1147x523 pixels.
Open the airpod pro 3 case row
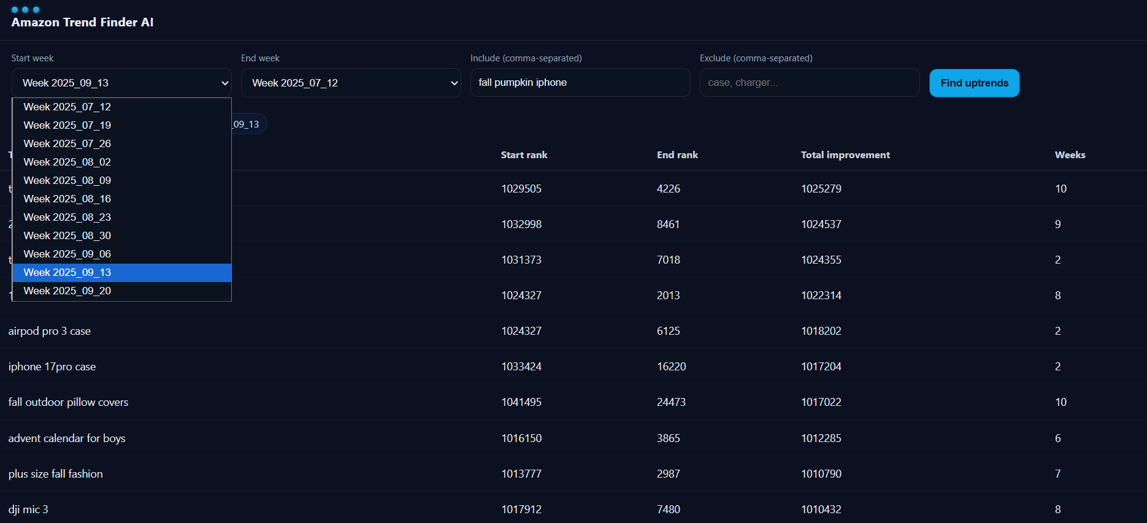50,331
